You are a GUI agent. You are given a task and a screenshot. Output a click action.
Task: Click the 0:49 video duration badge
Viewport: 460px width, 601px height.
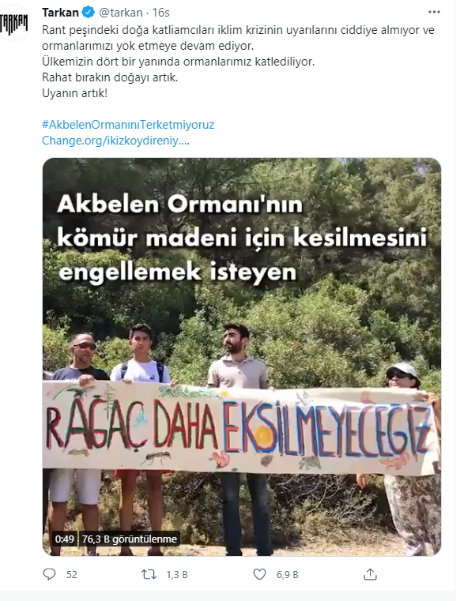click(65, 539)
